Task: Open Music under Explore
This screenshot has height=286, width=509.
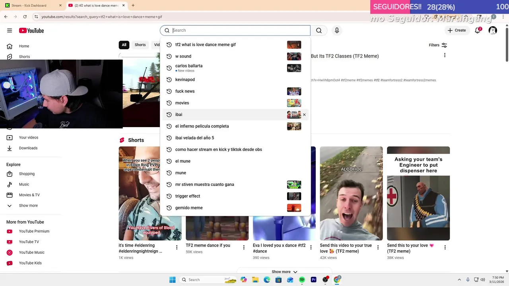Action: coord(24,184)
